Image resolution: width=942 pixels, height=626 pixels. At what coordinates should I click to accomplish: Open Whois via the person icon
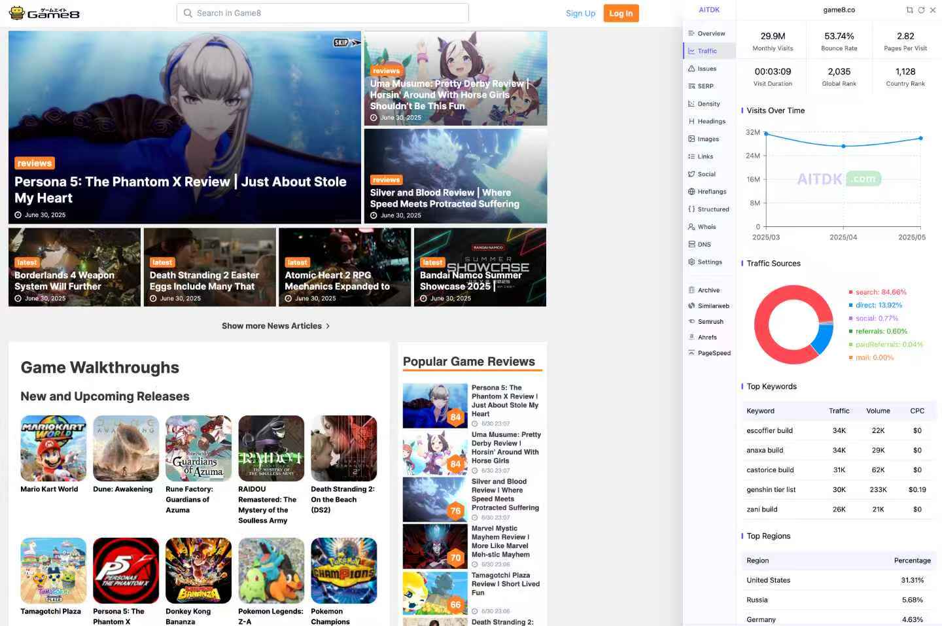point(691,227)
